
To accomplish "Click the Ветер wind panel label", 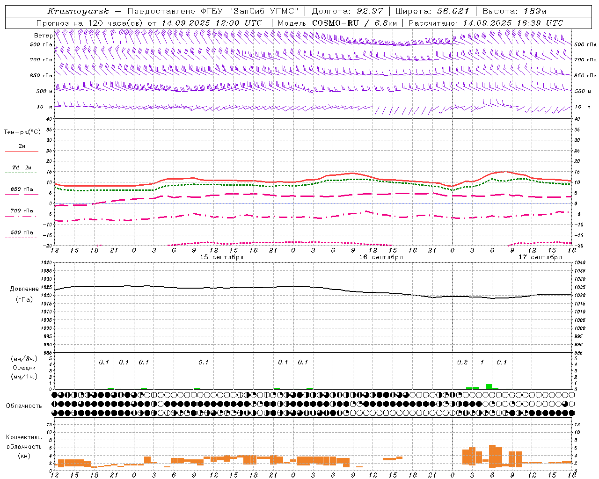I will pyautogui.click(x=43, y=36).
